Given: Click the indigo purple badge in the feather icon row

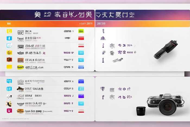Looking at the screenshot, I should 81,96.
